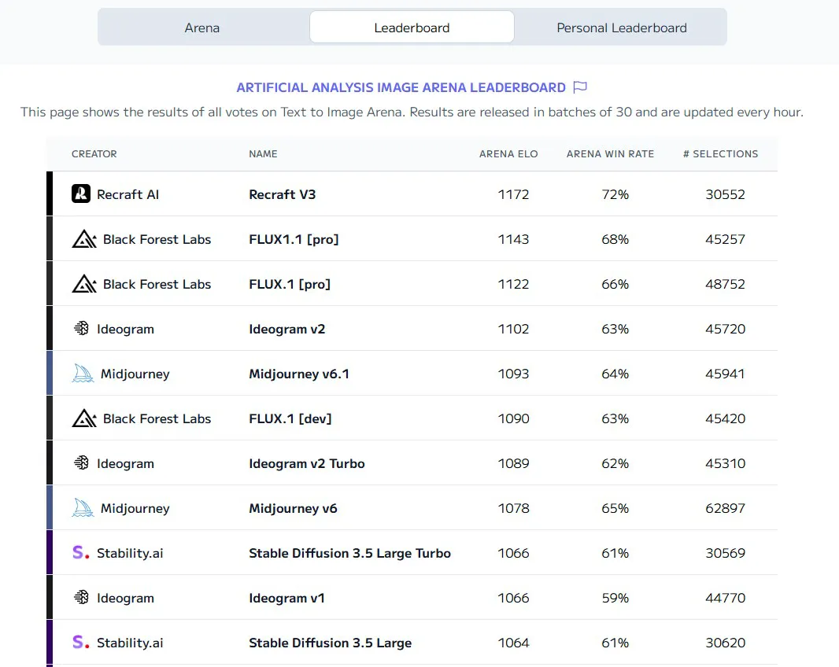Click Ideogram logo in Ideogram v2 row
Image resolution: width=839 pixels, height=667 pixels.
(81, 329)
